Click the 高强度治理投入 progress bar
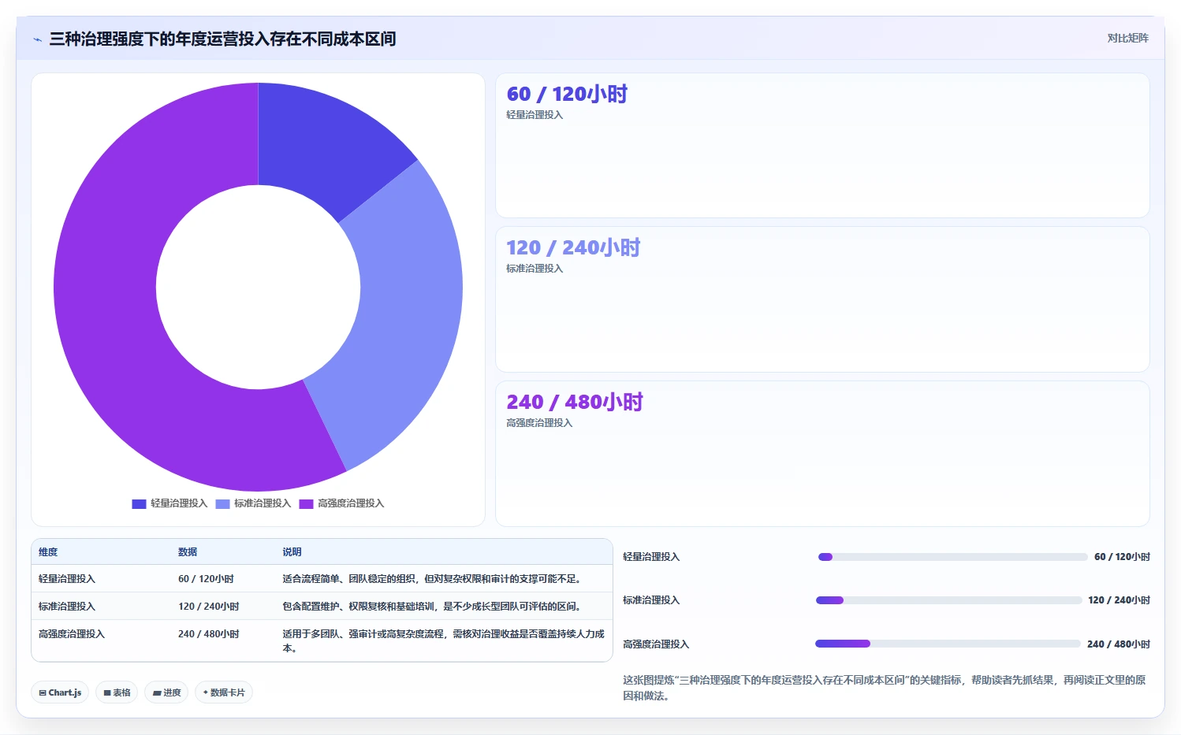1181x735 pixels. [x=948, y=644]
